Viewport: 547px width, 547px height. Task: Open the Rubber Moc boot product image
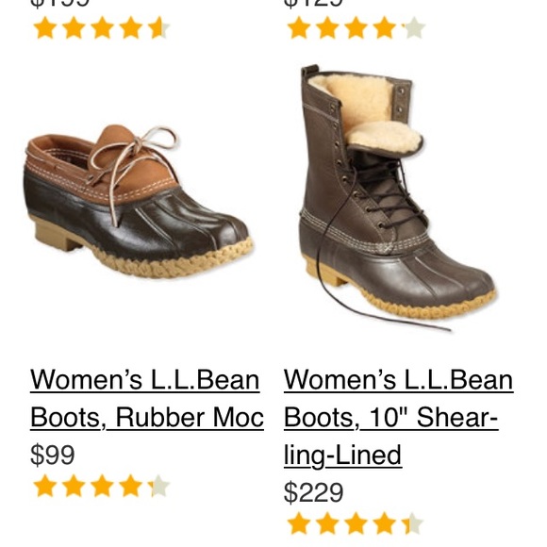139,202
